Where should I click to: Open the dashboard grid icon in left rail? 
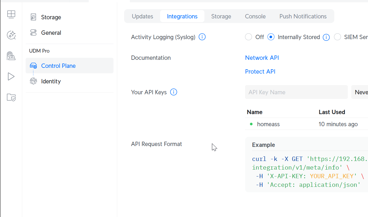point(11,14)
